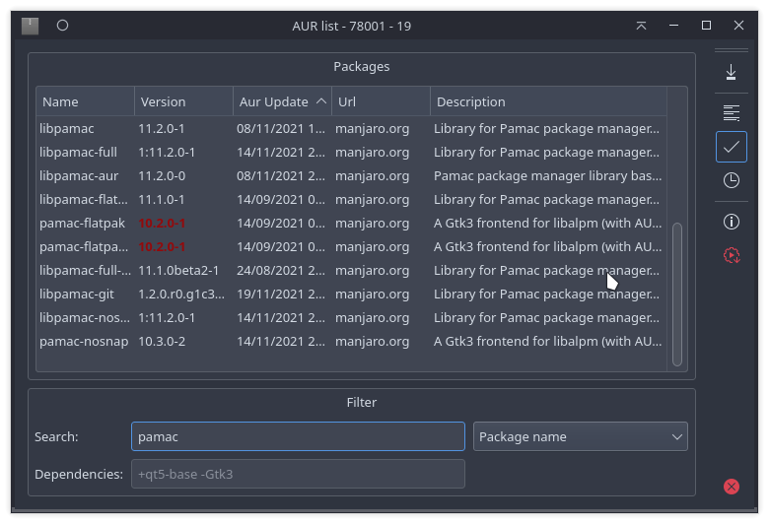The image size is (769, 524).
Task: Click the 19/11/2021 update date cell
Action: 281,295
